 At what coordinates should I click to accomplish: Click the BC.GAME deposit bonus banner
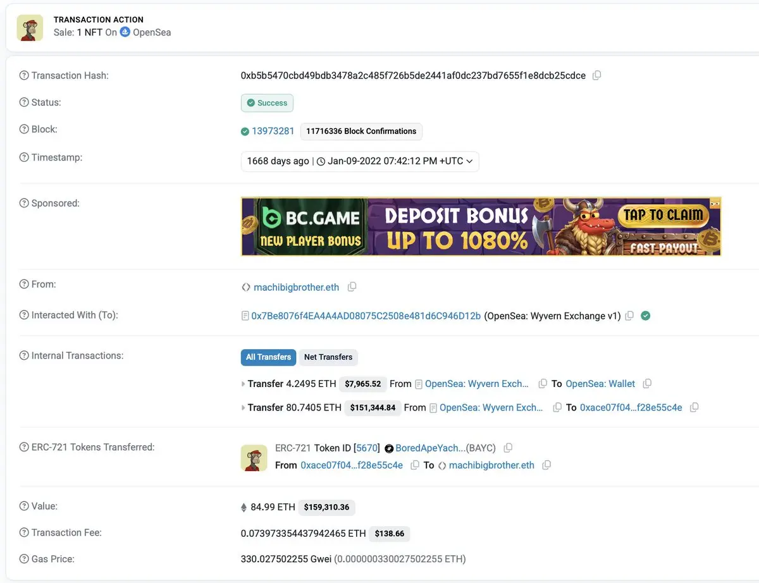[x=481, y=226]
